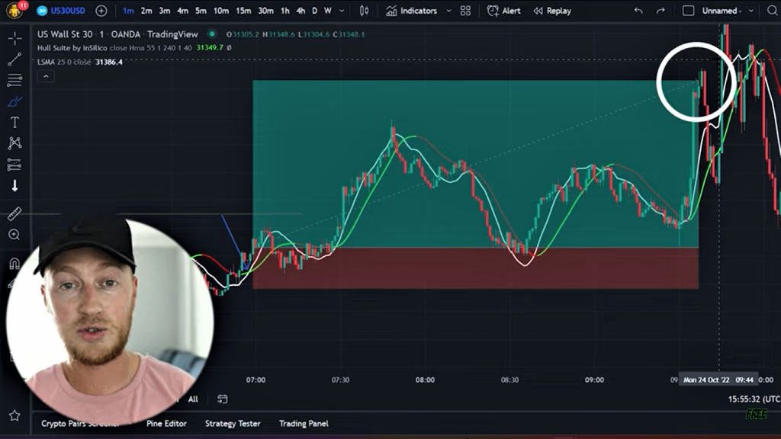Select the crosshair cursor tool
Screen dimensions: 781x439
click(14, 38)
